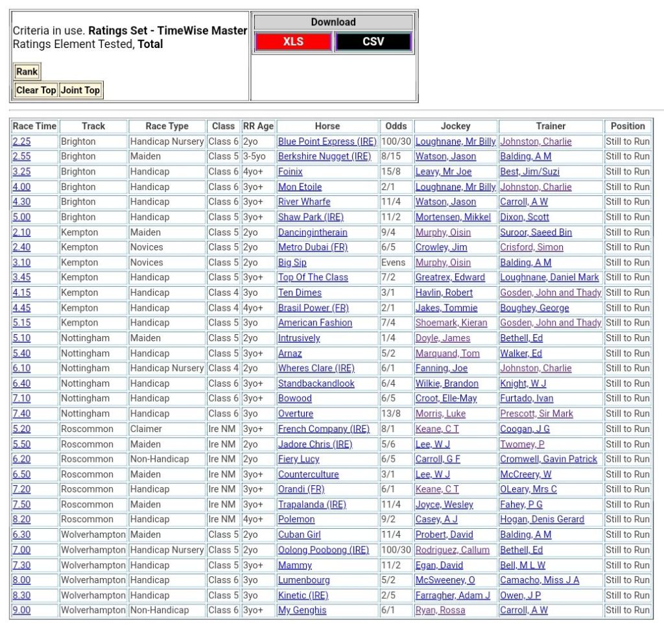Click the 9.00 Wolverhampton race time
The image size is (664, 628).
click(x=21, y=610)
